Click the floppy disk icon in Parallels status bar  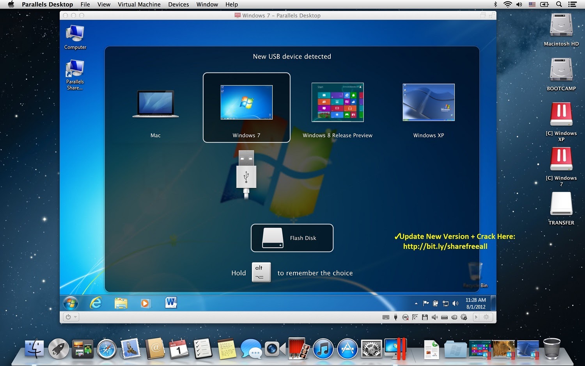point(425,317)
